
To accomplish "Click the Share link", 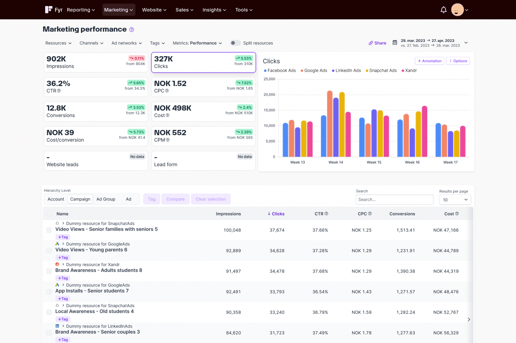I will (377, 43).
